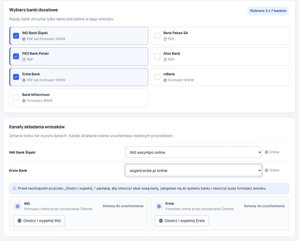Screen dimensions: 299x241
Task: Click the Kanały składania wniosków heading
Action: tap(37, 127)
